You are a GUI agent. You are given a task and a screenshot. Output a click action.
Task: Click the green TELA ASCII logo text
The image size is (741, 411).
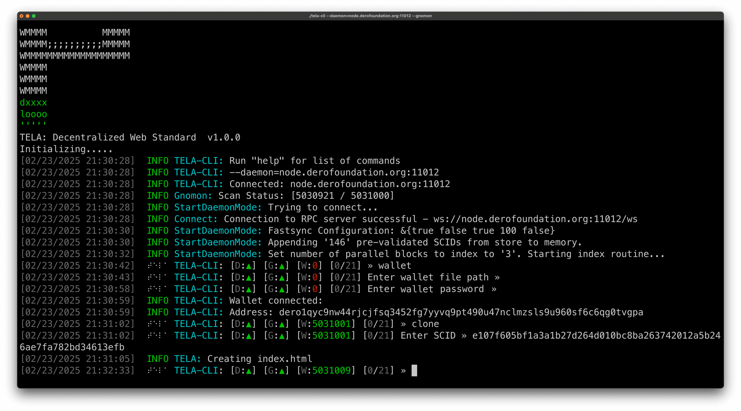click(x=33, y=108)
